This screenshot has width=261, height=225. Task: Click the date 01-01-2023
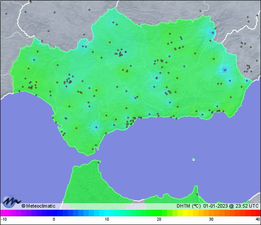coord(215,206)
